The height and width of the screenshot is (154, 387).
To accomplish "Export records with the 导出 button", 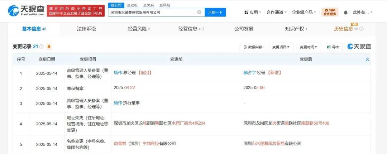I will 333,47.
